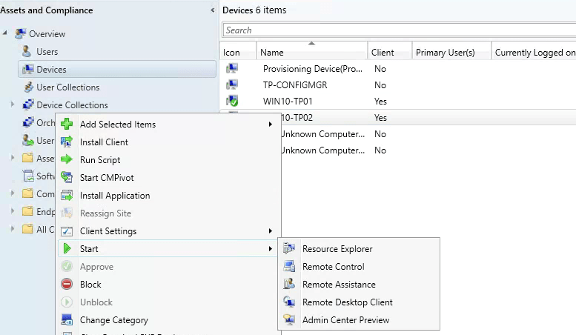
Task: Select User Collections in navigation pane
Action: [67, 87]
